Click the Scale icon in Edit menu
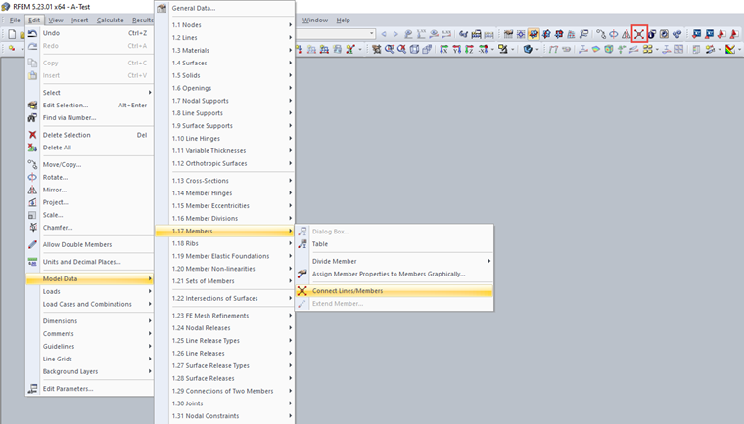 [x=32, y=215]
